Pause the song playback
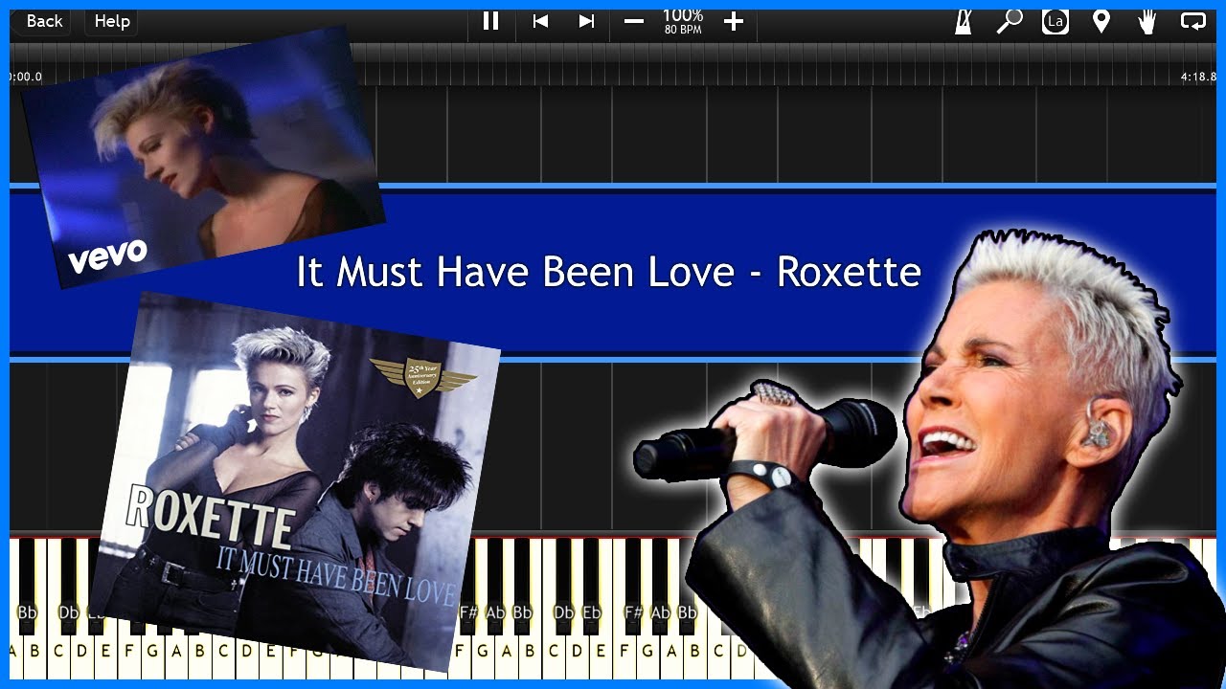The width and height of the screenshot is (1226, 689). click(490, 21)
